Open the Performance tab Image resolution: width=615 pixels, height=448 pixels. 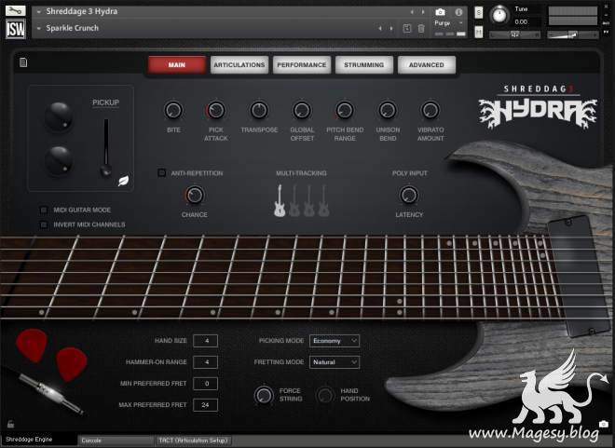[x=302, y=64]
